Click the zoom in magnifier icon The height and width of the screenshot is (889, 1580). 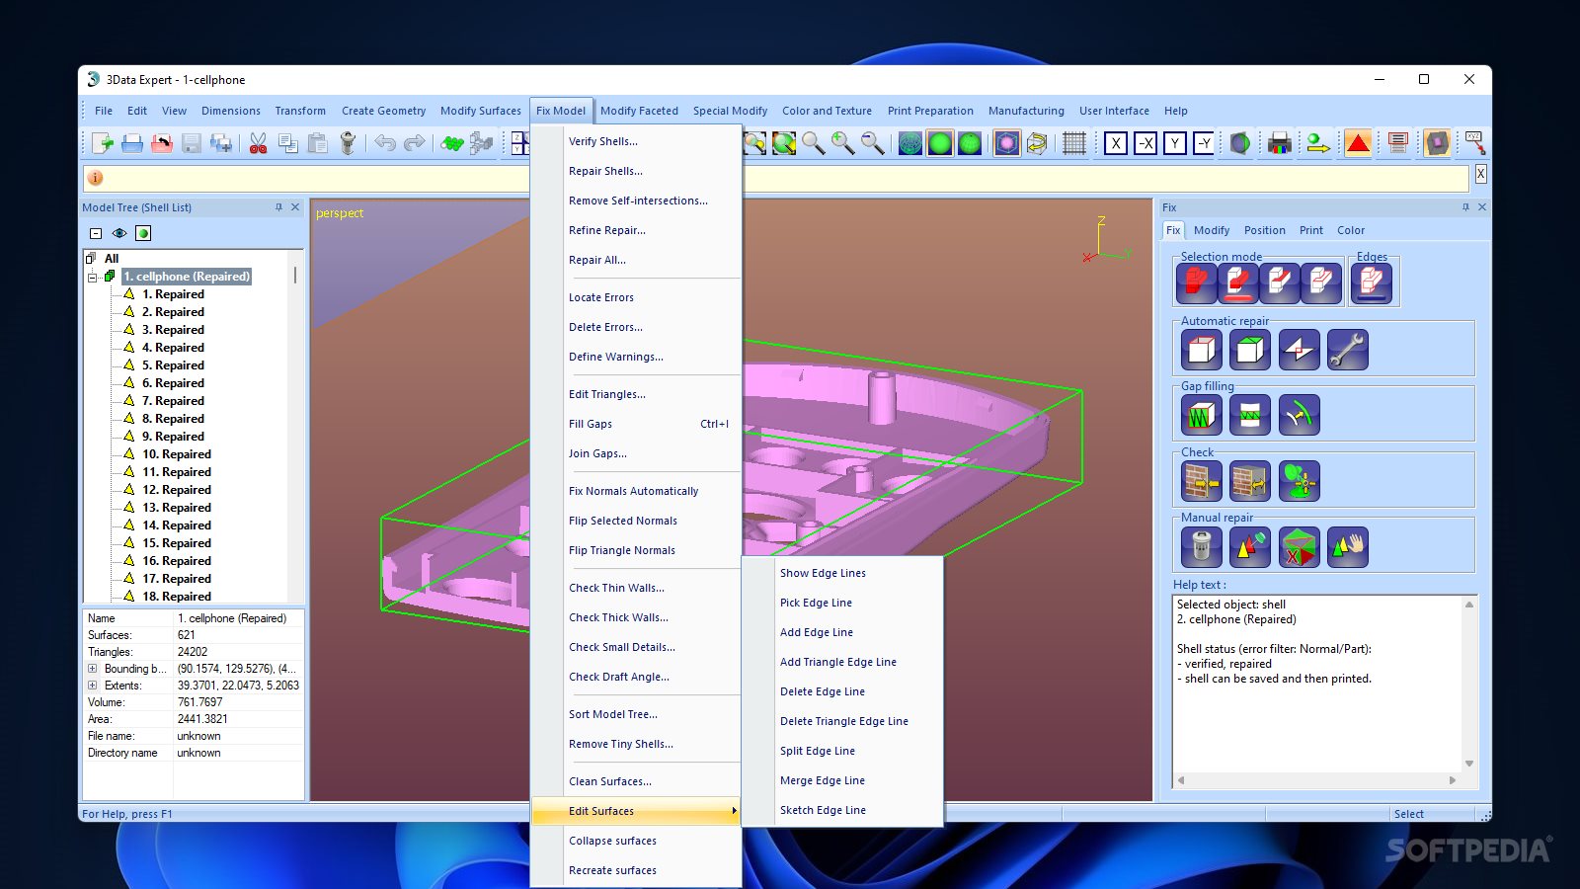[x=842, y=143]
